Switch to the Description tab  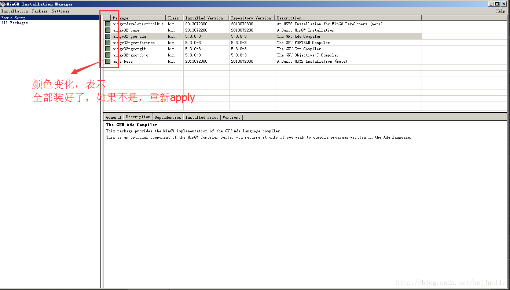point(138,117)
